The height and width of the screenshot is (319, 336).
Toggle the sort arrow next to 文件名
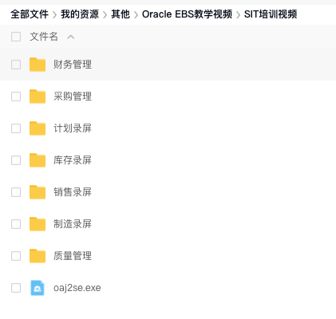(70, 37)
